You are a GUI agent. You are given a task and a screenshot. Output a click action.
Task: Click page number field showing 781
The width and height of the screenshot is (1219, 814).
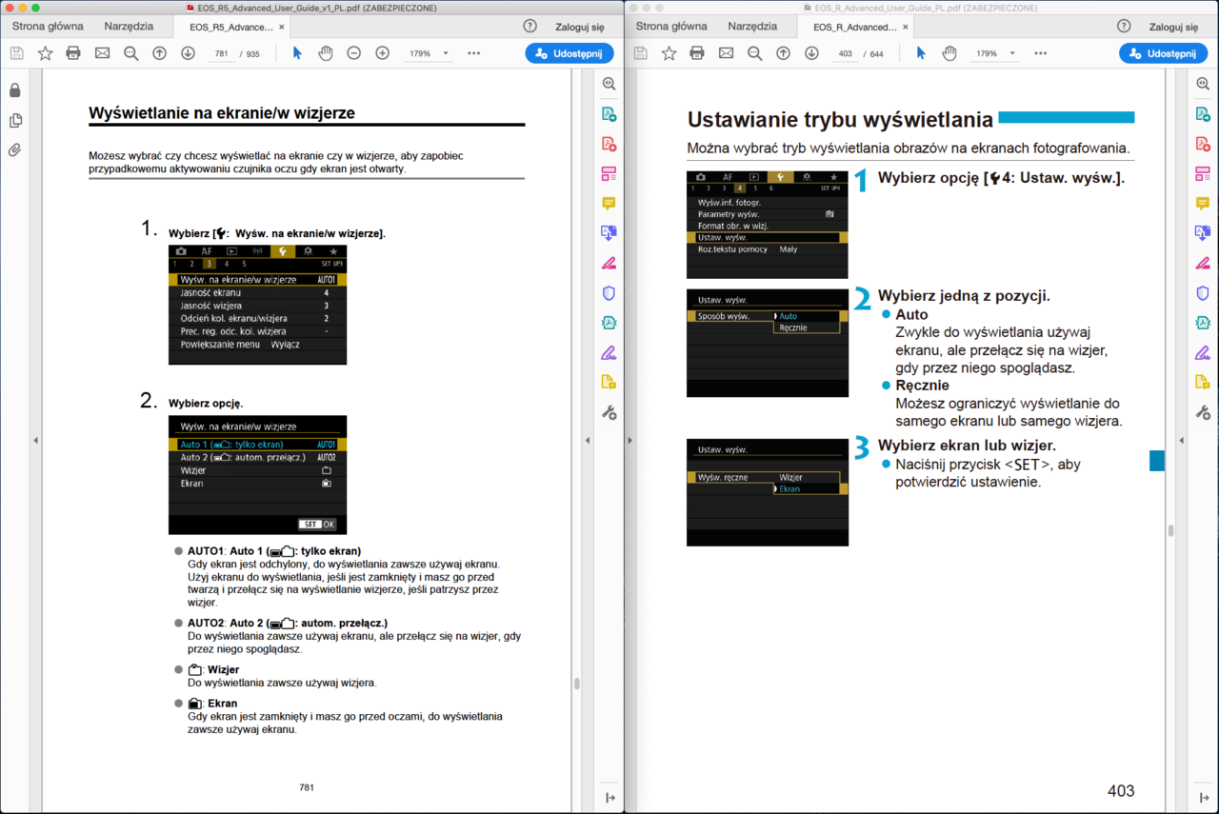tap(222, 53)
